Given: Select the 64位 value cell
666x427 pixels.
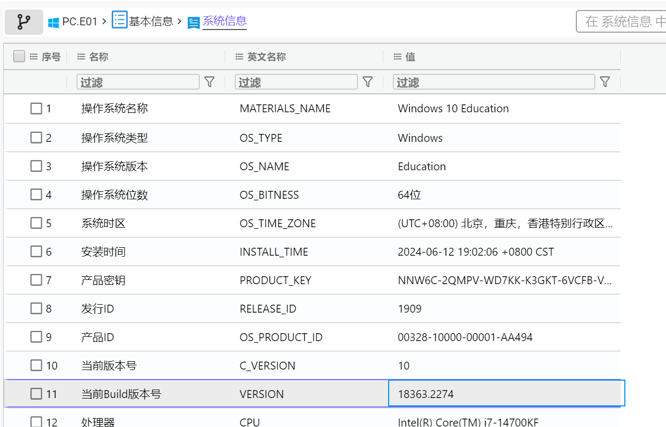Looking at the screenshot, I should point(409,195).
